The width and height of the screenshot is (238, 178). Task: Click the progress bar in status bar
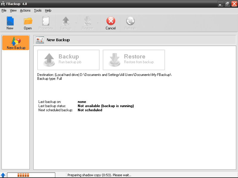point(31,175)
